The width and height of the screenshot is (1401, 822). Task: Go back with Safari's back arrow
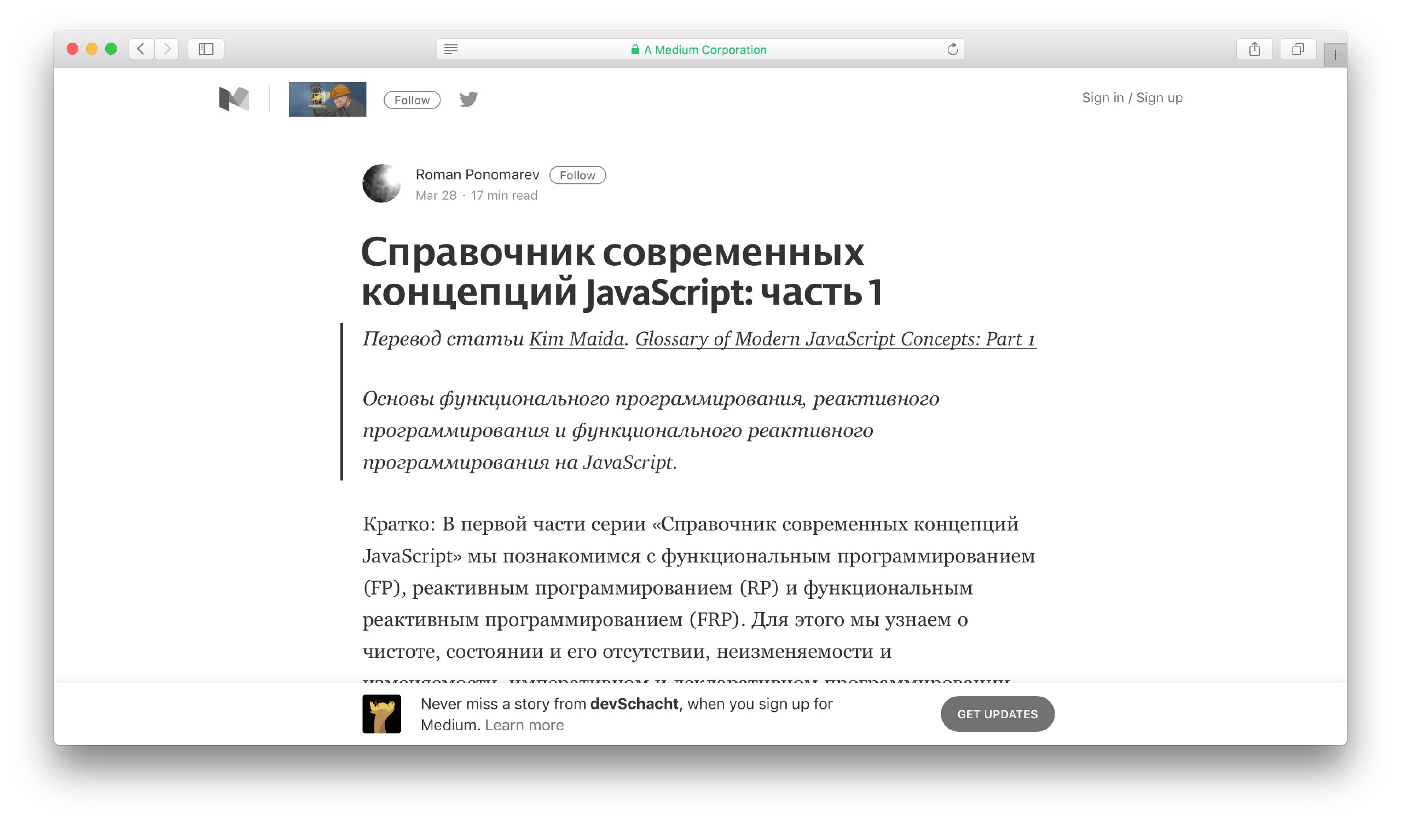point(141,49)
